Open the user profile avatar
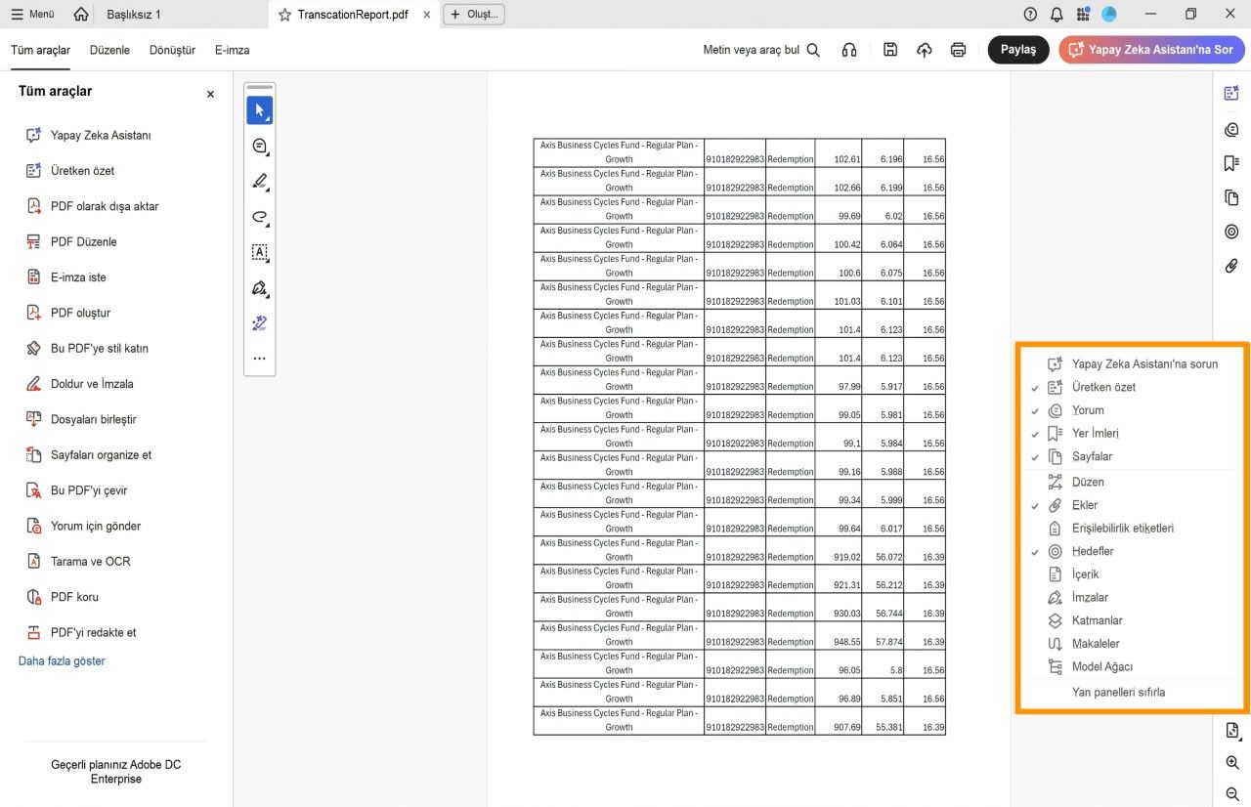Screen dimensions: 1251x807 [1109, 15]
